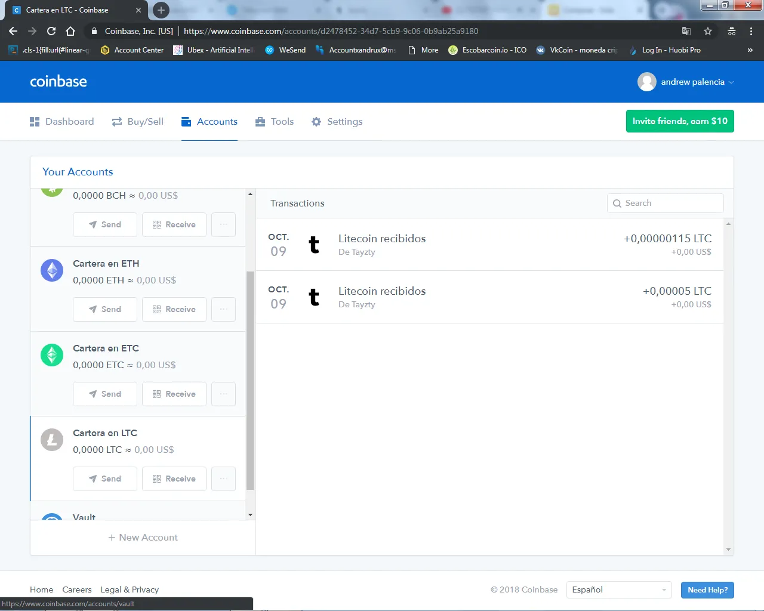Screen dimensions: 764x611
Task: Close the Cartera en LTC - Coinbase tab
Action: coord(138,10)
